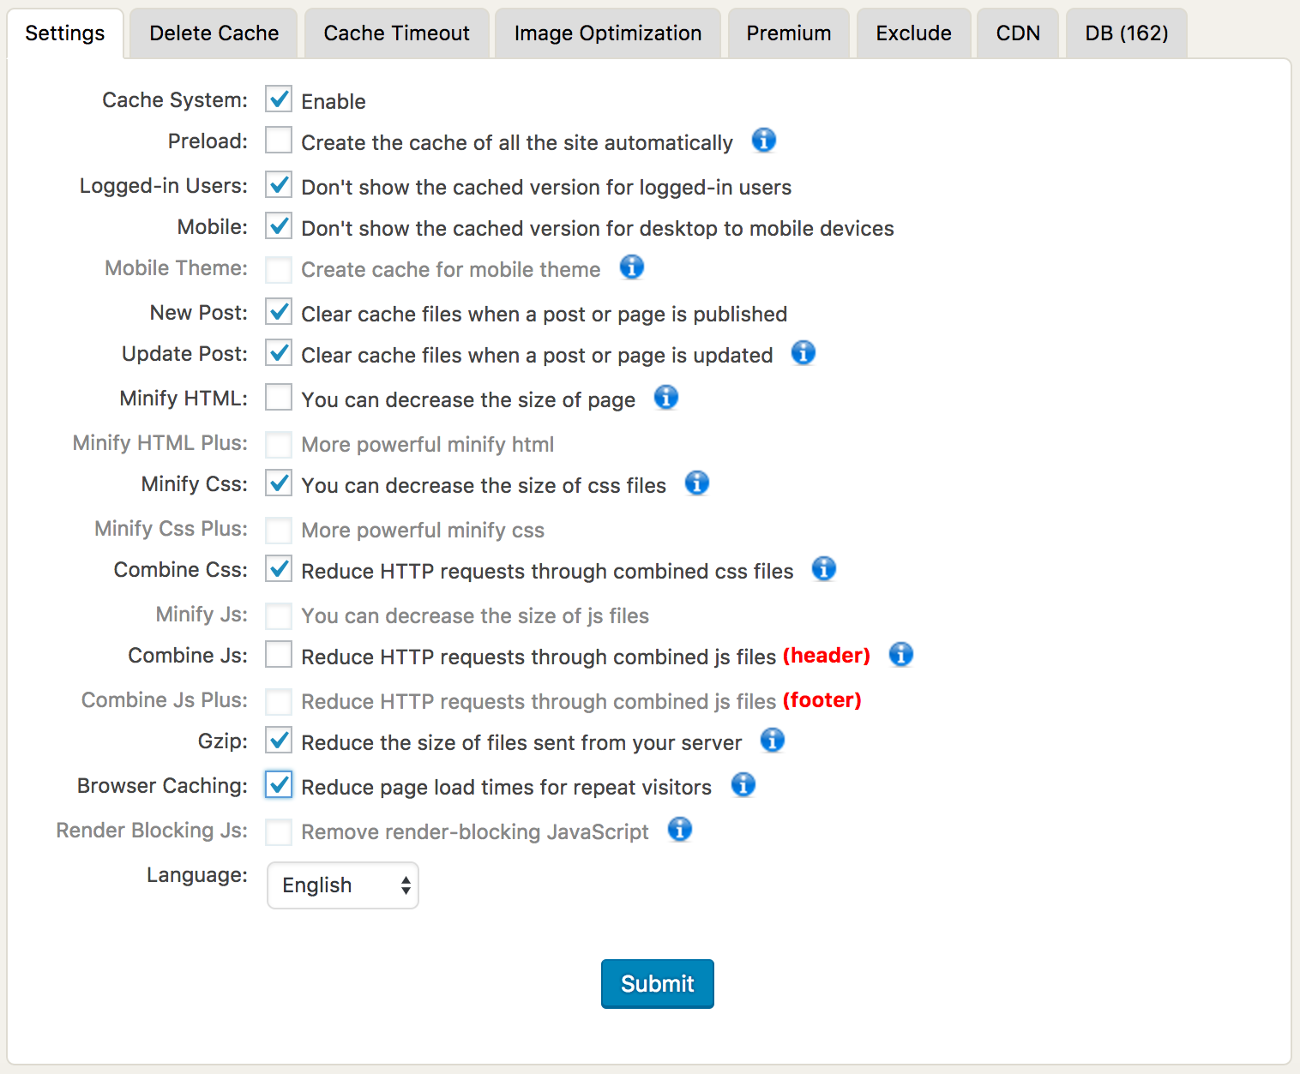
Task: Open Render Blocking Js info icon
Action: [x=679, y=830]
